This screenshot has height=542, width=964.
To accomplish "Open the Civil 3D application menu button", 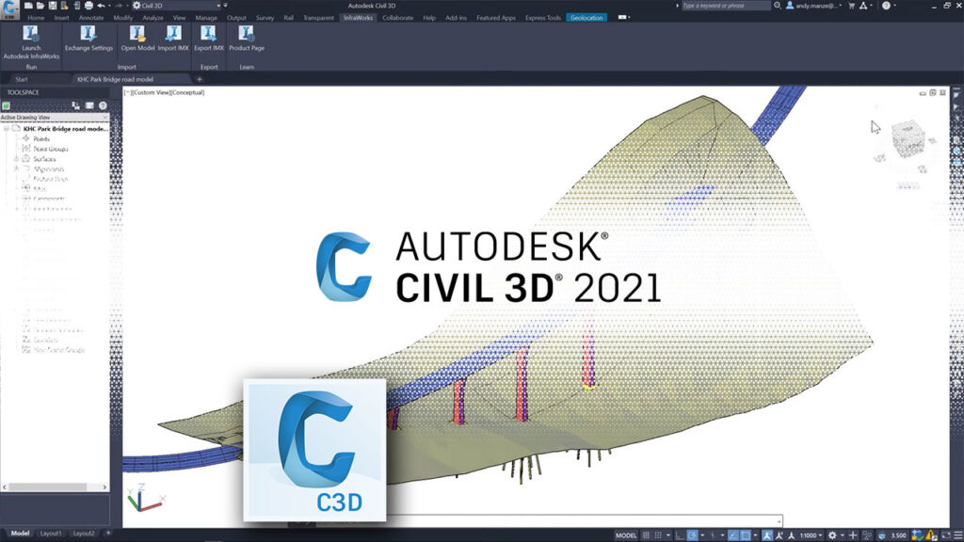I will tap(9, 8).
